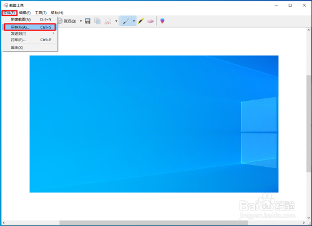Click the floppy disk save snip icon

pyautogui.click(x=87, y=21)
